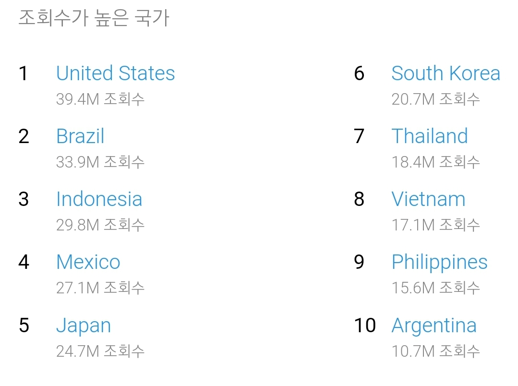
Task: Click the Argentina link
Action: click(x=434, y=326)
